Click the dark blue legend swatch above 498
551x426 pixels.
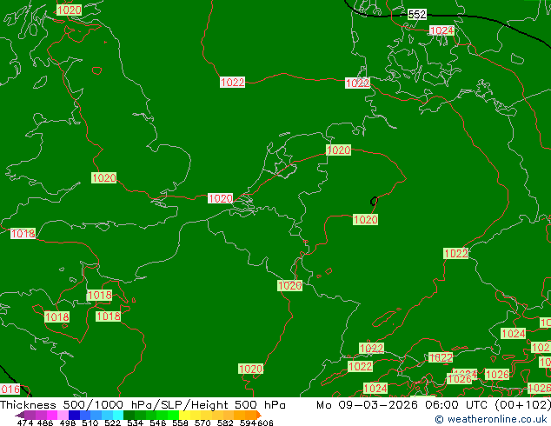[x=74, y=415]
